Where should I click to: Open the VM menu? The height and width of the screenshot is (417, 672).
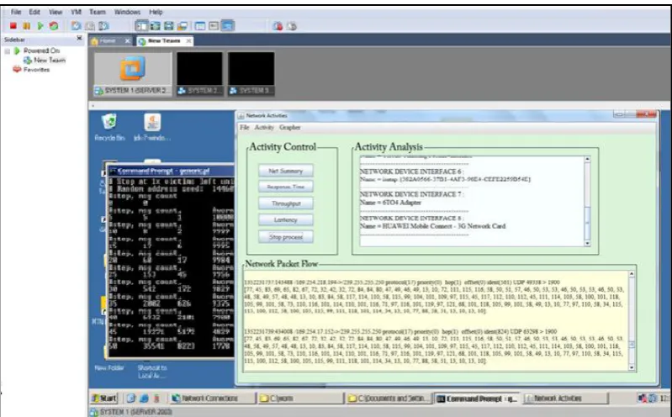(76, 12)
